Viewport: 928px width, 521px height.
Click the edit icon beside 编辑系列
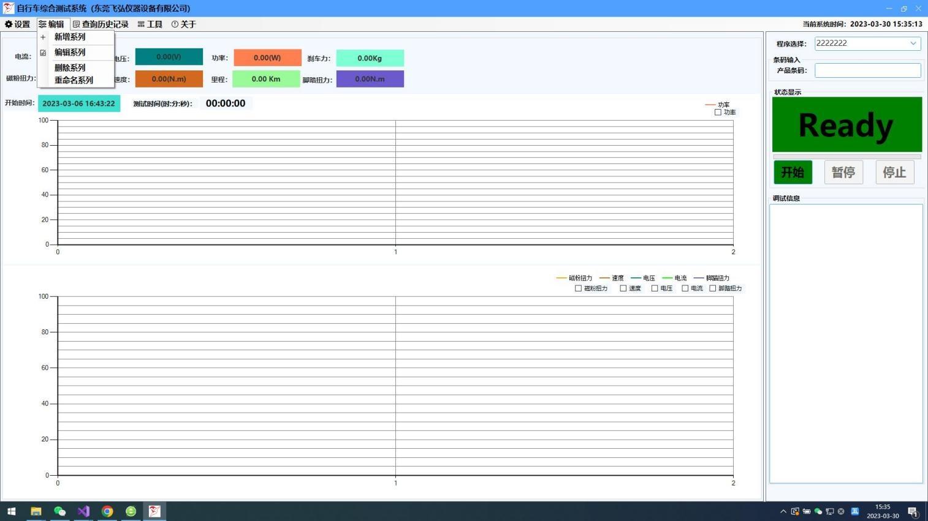(43, 53)
